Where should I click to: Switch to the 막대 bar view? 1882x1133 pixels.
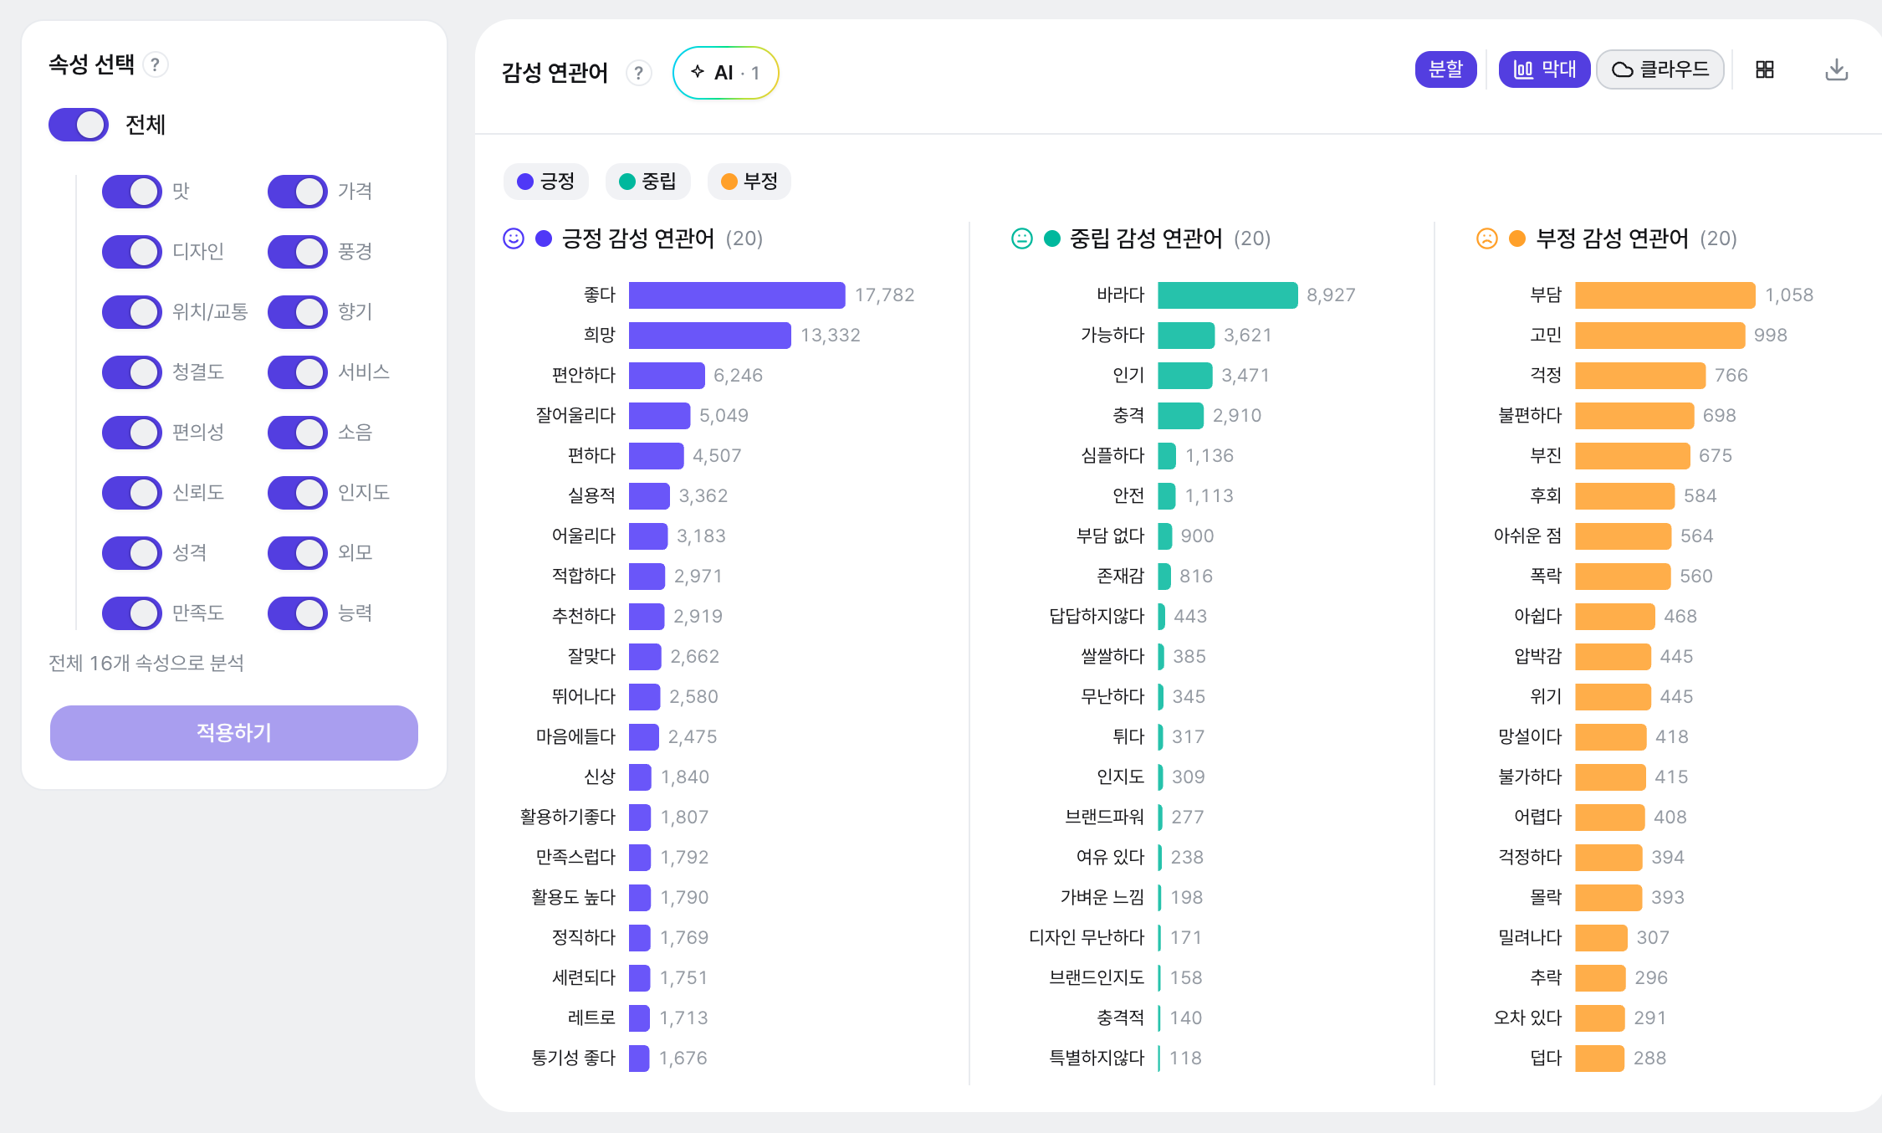click(x=1544, y=69)
